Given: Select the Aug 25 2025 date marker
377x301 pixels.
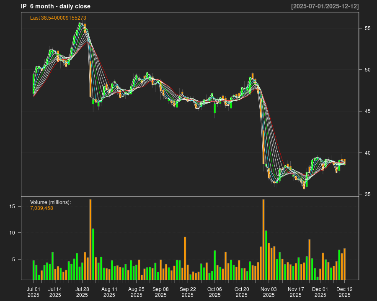Looking at the screenshot, I should point(136,292).
